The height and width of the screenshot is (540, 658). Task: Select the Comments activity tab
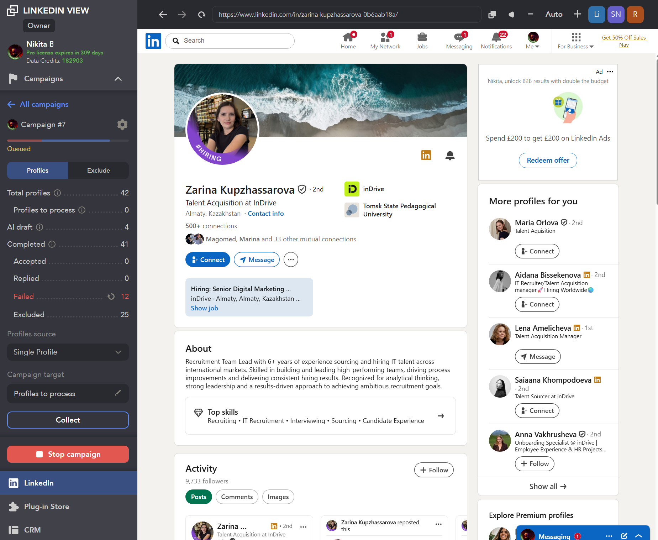tap(237, 497)
